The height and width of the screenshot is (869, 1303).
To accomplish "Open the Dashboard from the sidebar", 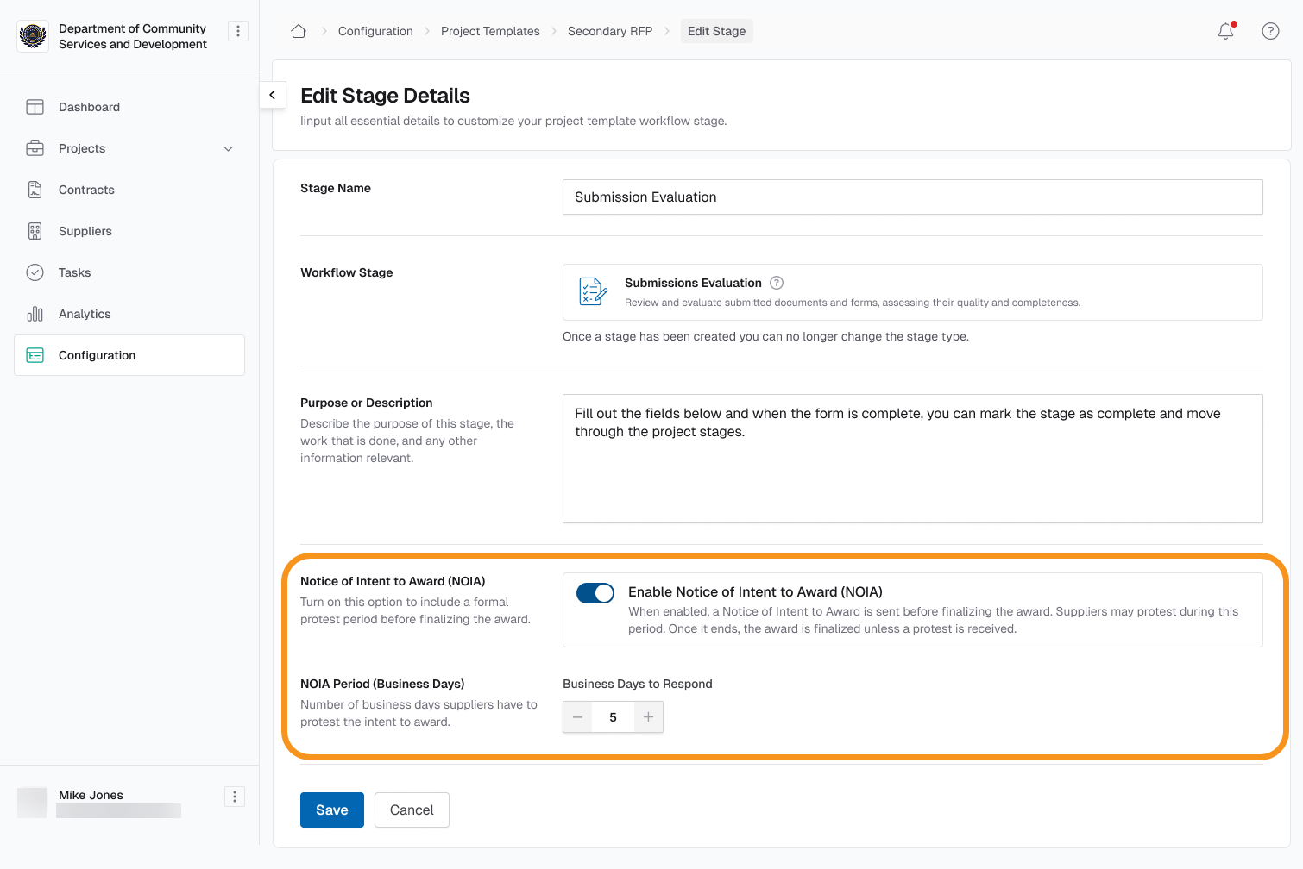I will coord(35,107).
